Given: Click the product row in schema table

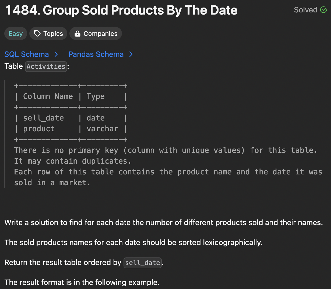Looking at the screenshot, I should [x=39, y=129].
